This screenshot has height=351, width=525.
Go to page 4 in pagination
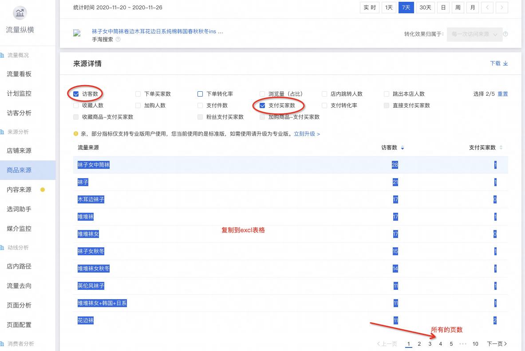tap(440, 343)
